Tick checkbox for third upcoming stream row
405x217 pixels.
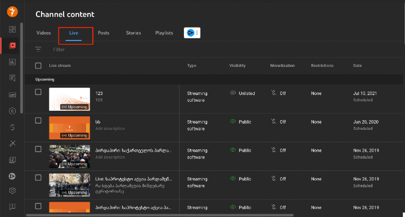[38, 149]
